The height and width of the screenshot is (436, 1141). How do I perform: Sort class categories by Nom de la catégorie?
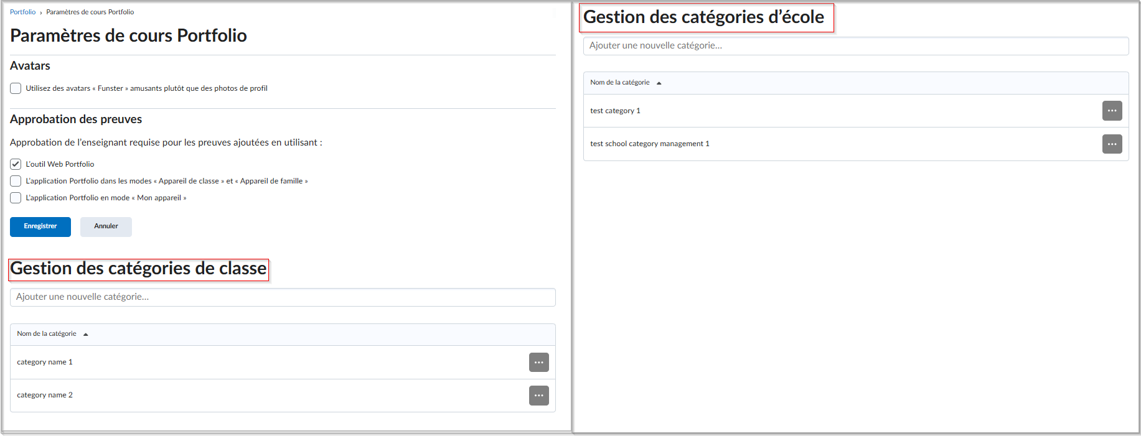point(52,334)
